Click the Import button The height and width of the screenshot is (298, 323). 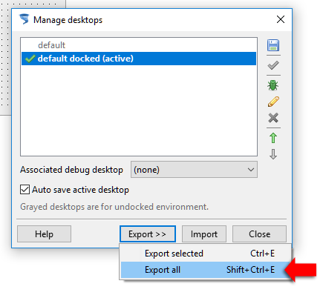(204, 234)
